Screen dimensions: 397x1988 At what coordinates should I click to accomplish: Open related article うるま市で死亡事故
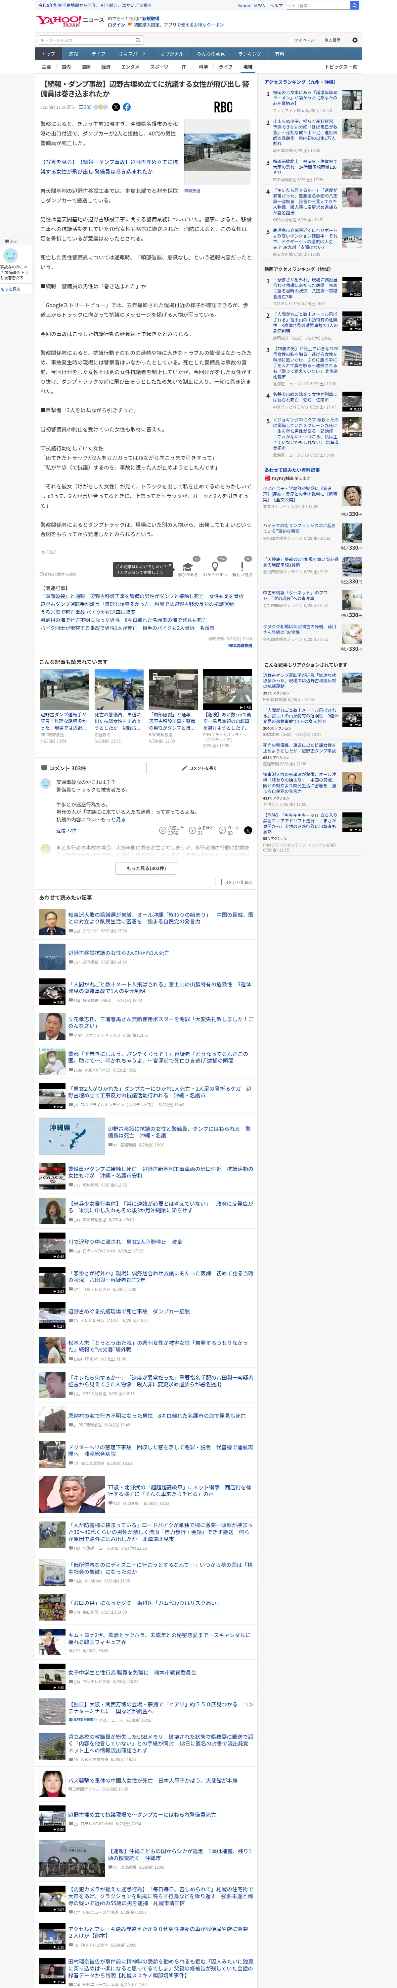[x=88, y=612]
